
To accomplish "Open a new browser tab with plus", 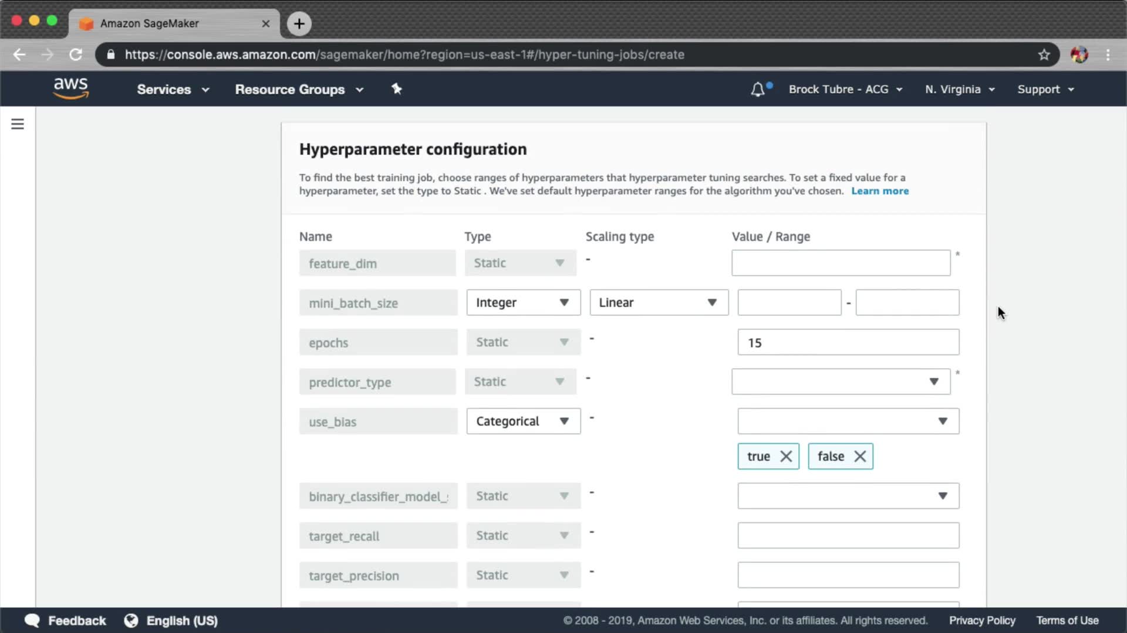I will tap(299, 23).
